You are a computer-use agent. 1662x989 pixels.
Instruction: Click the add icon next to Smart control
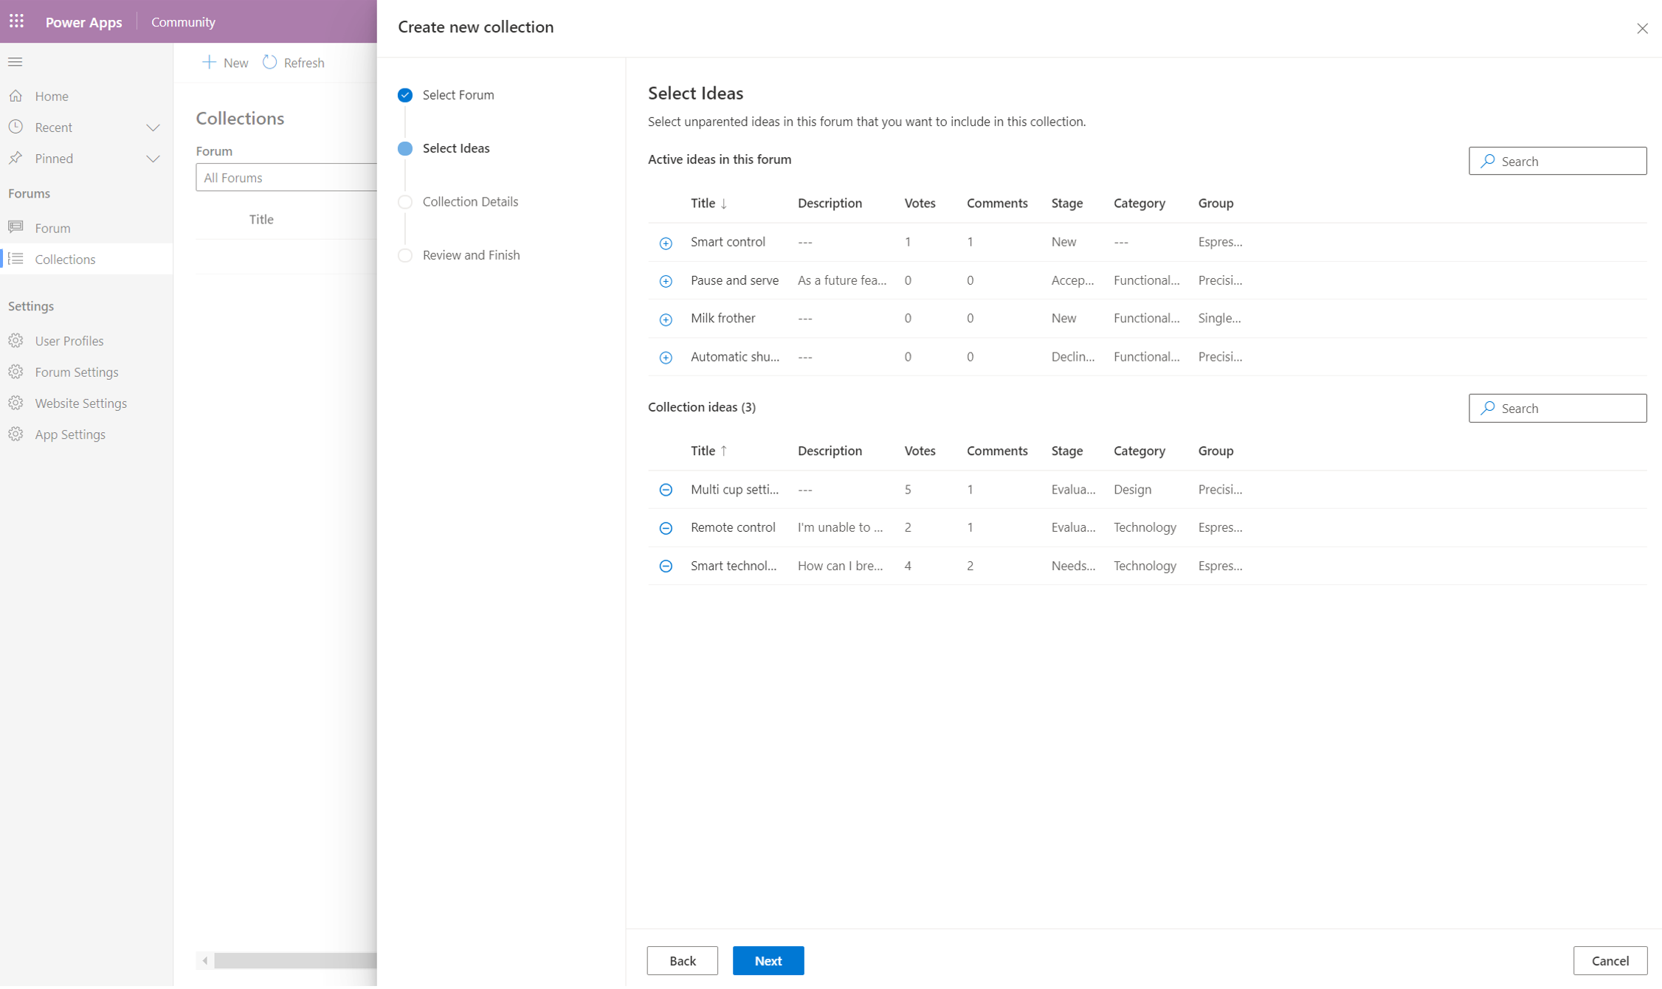666,241
